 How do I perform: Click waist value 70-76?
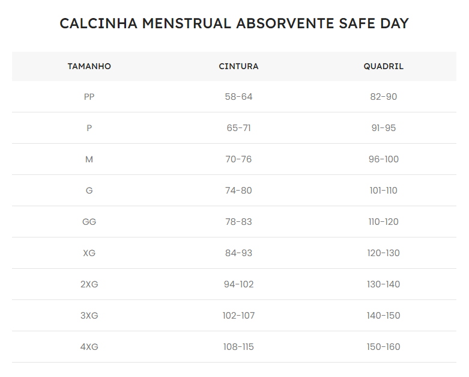[x=238, y=159]
